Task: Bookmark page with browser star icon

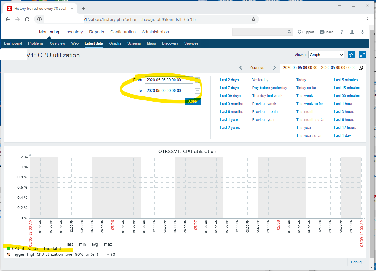Action: click(253, 19)
